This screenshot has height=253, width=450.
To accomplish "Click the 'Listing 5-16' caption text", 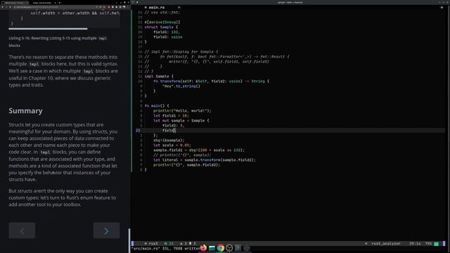I will (x=58, y=41).
